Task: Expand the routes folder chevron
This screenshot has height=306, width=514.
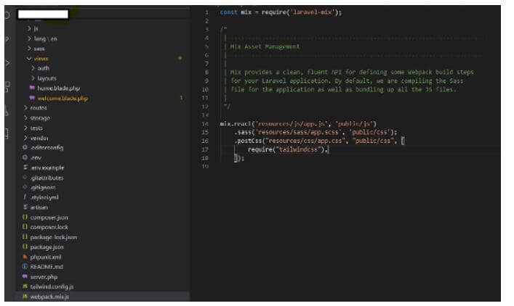Action: [25, 107]
